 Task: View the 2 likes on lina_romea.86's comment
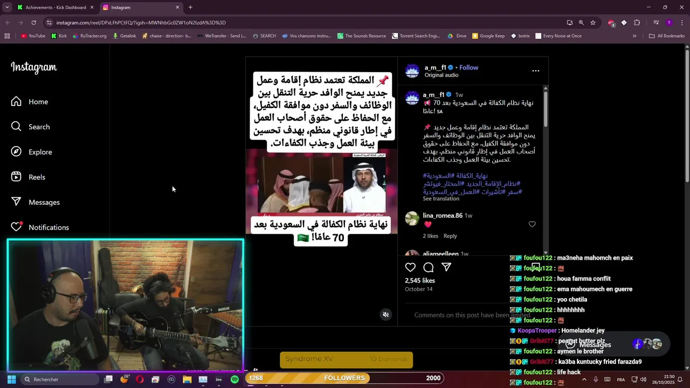[x=430, y=236]
